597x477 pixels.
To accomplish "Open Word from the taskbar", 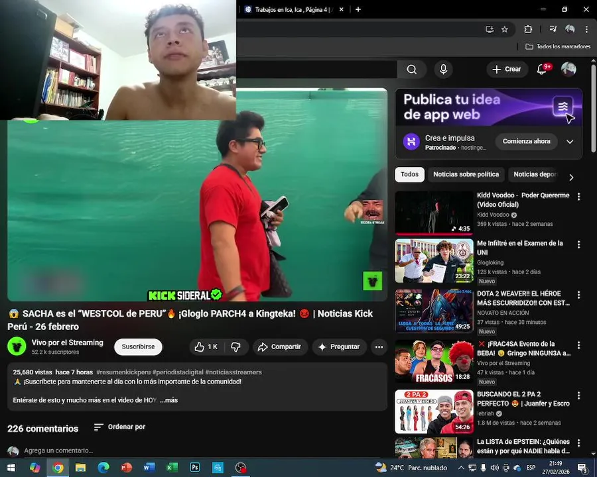I will [149, 467].
